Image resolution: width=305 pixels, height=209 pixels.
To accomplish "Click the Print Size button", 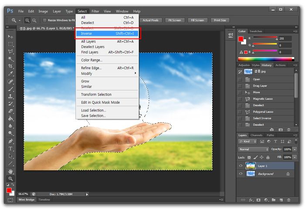I will tap(220, 20).
